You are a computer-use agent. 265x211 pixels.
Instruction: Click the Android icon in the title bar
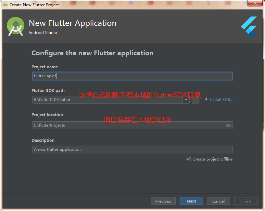tap(5, 5)
